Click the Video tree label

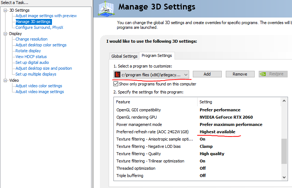coord(14,80)
